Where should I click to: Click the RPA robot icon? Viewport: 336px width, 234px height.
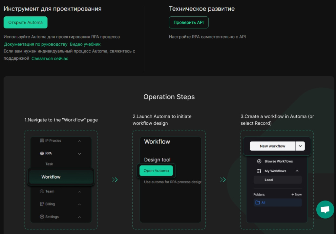coord(42,153)
